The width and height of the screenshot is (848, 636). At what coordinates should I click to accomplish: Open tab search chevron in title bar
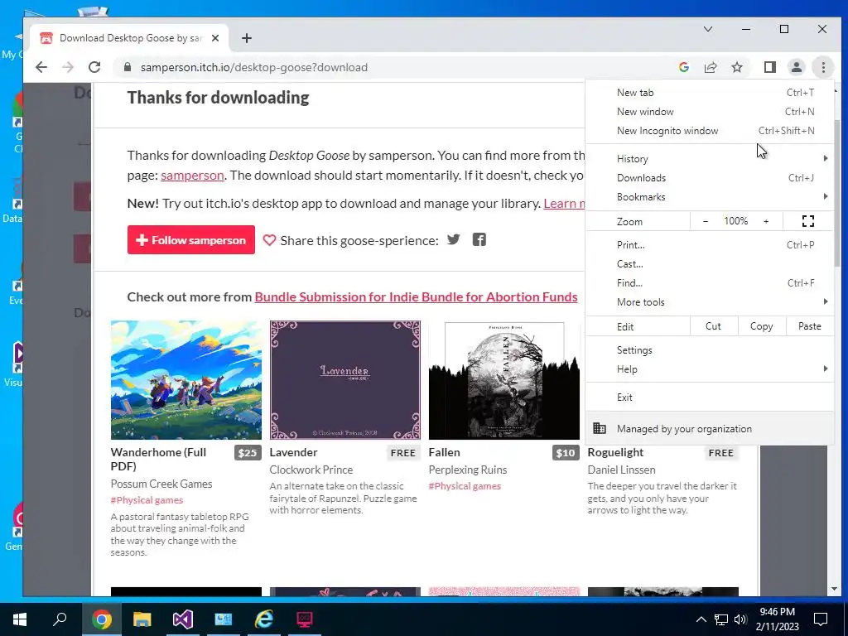[708, 29]
